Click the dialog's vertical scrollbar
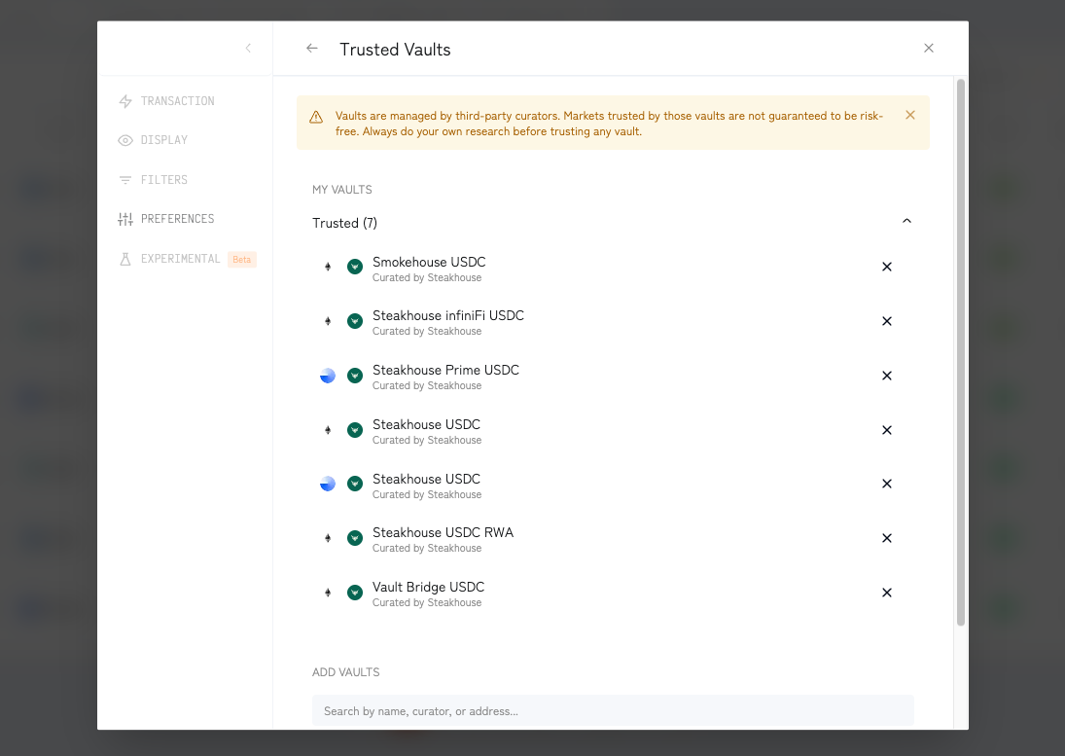The height and width of the screenshot is (756, 1065). click(960, 352)
